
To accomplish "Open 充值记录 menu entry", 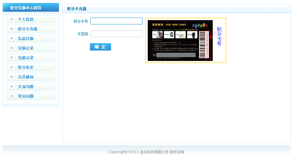I will tap(31, 57).
